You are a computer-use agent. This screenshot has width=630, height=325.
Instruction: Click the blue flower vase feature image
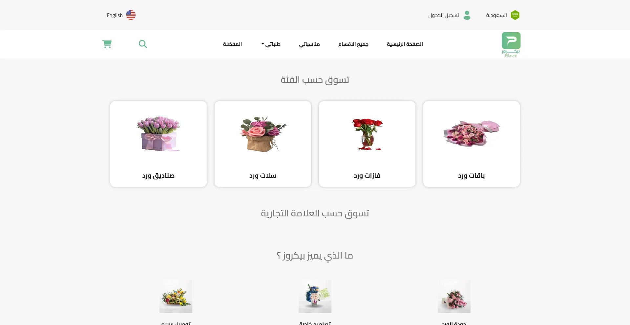[x=315, y=297]
